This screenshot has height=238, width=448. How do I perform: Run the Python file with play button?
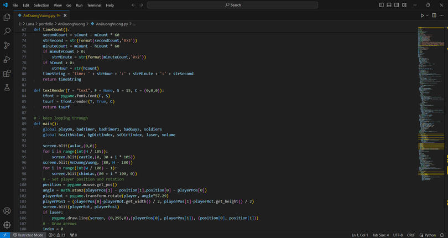click(x=422, y=15)
